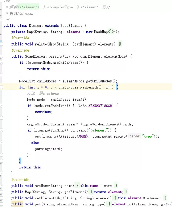Click the @author tag in the Javadoc

[x=16, y=13]
